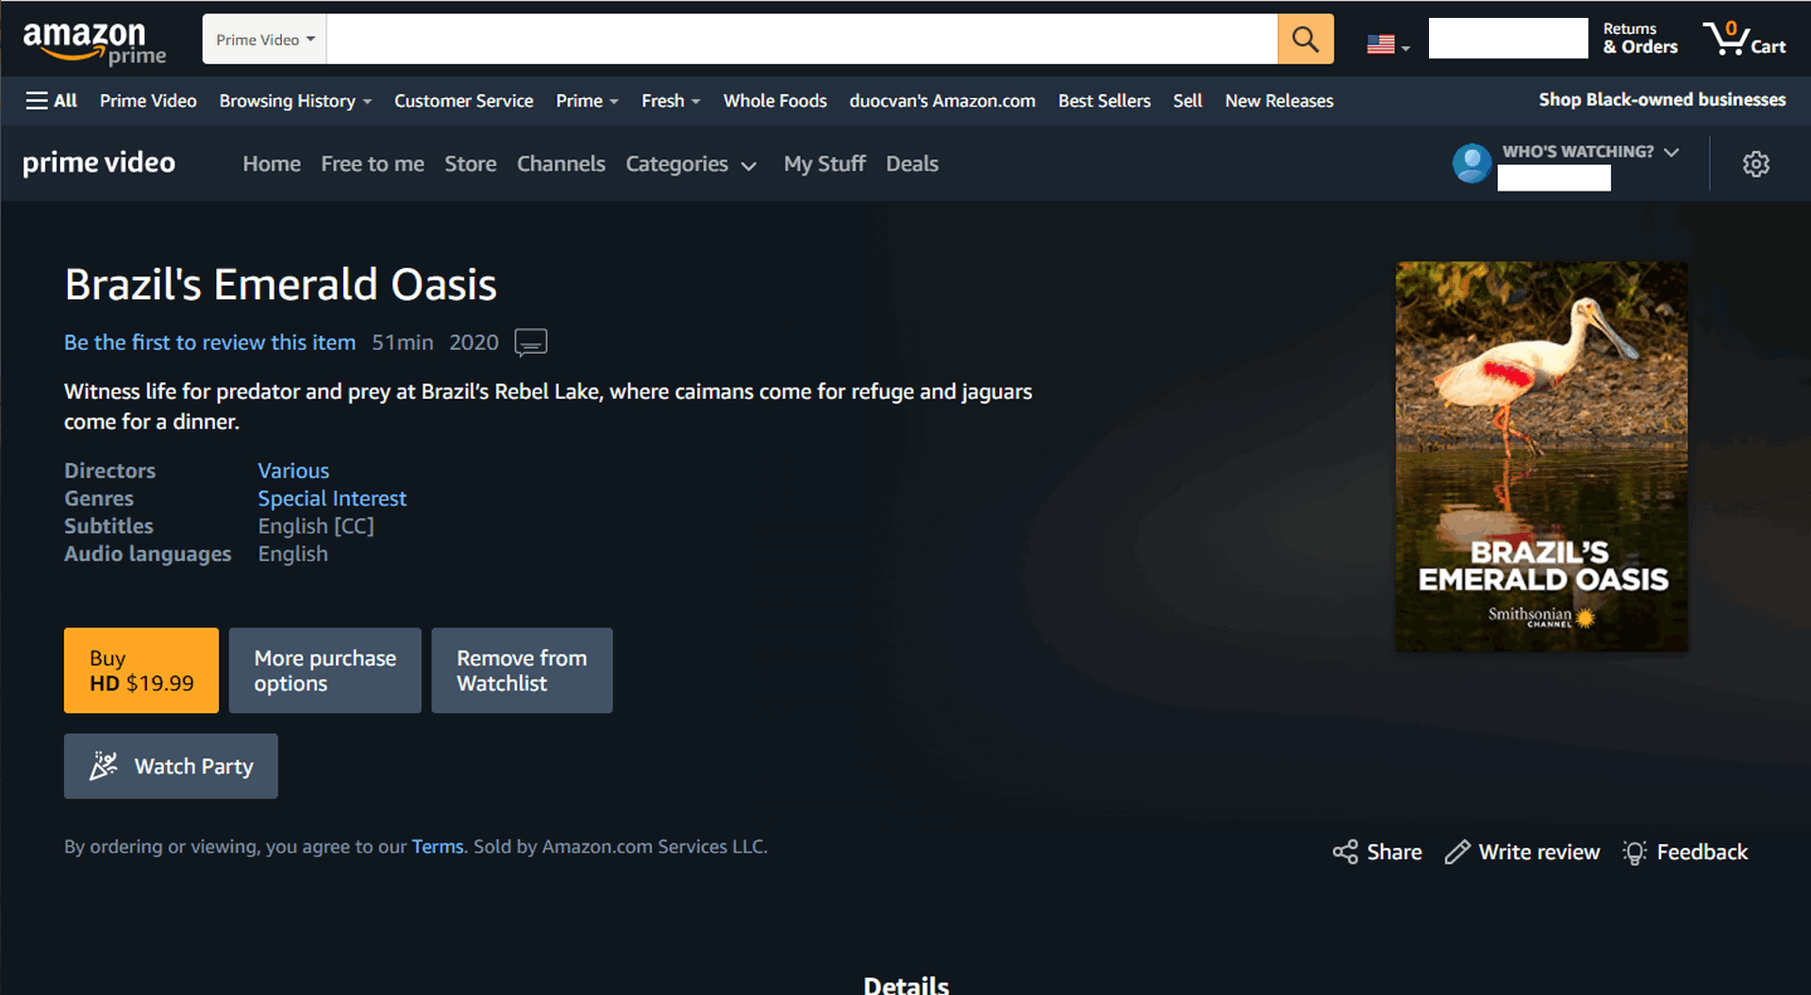Expand the Who's Watching profile selector

tap(1590, 152)
